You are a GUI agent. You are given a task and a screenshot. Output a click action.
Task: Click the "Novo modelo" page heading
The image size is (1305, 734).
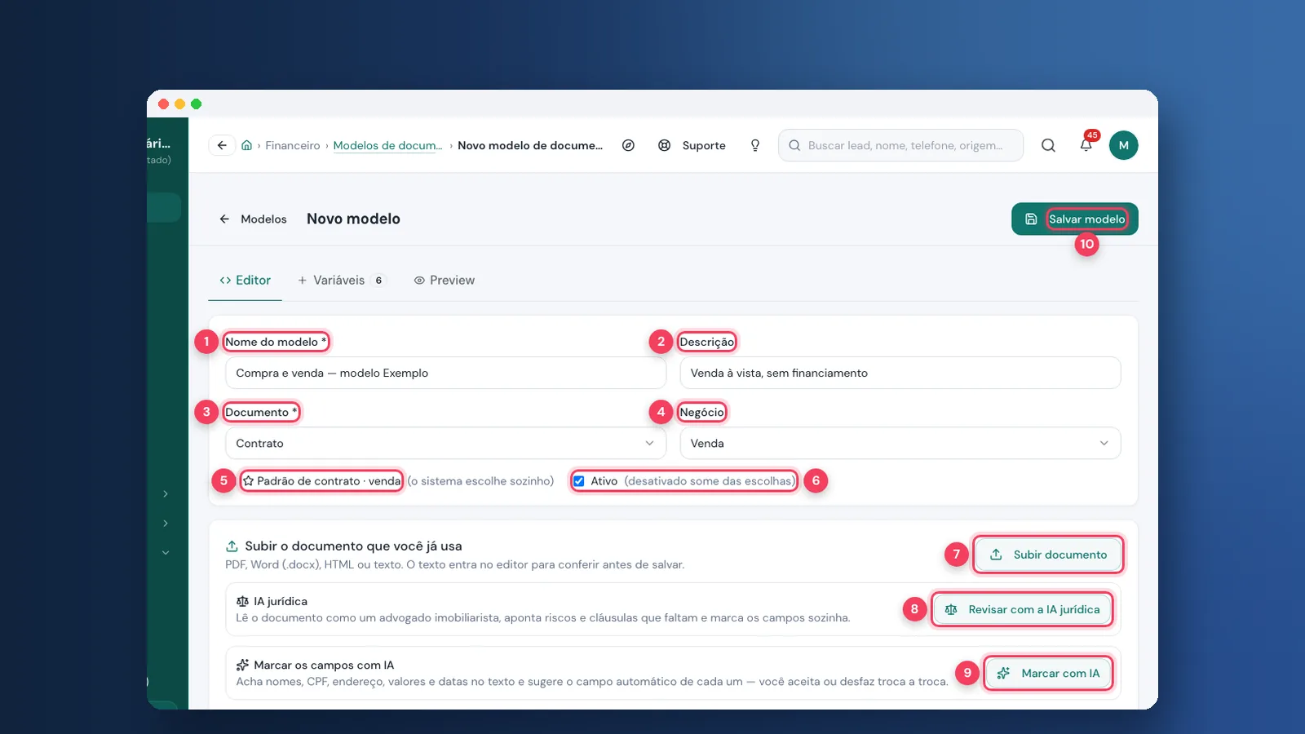click(x=353, y=219)
